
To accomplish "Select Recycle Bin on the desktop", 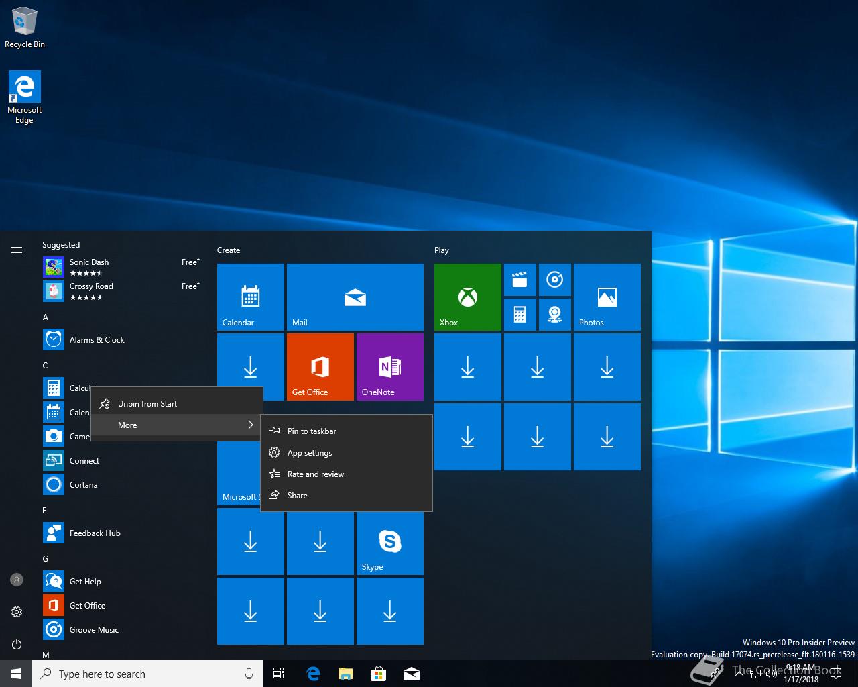I will (25, 28).
